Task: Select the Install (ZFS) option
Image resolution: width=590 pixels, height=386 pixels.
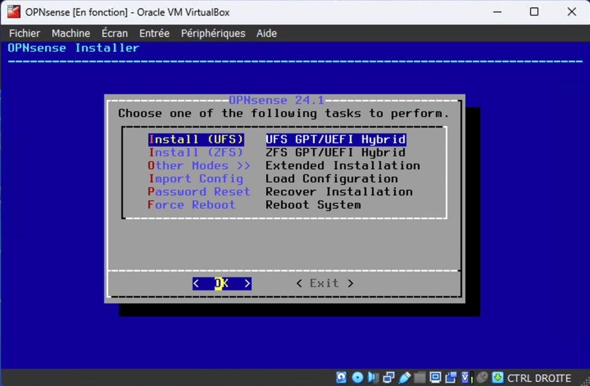Action: pyautogui.click(x=196, y=152)
